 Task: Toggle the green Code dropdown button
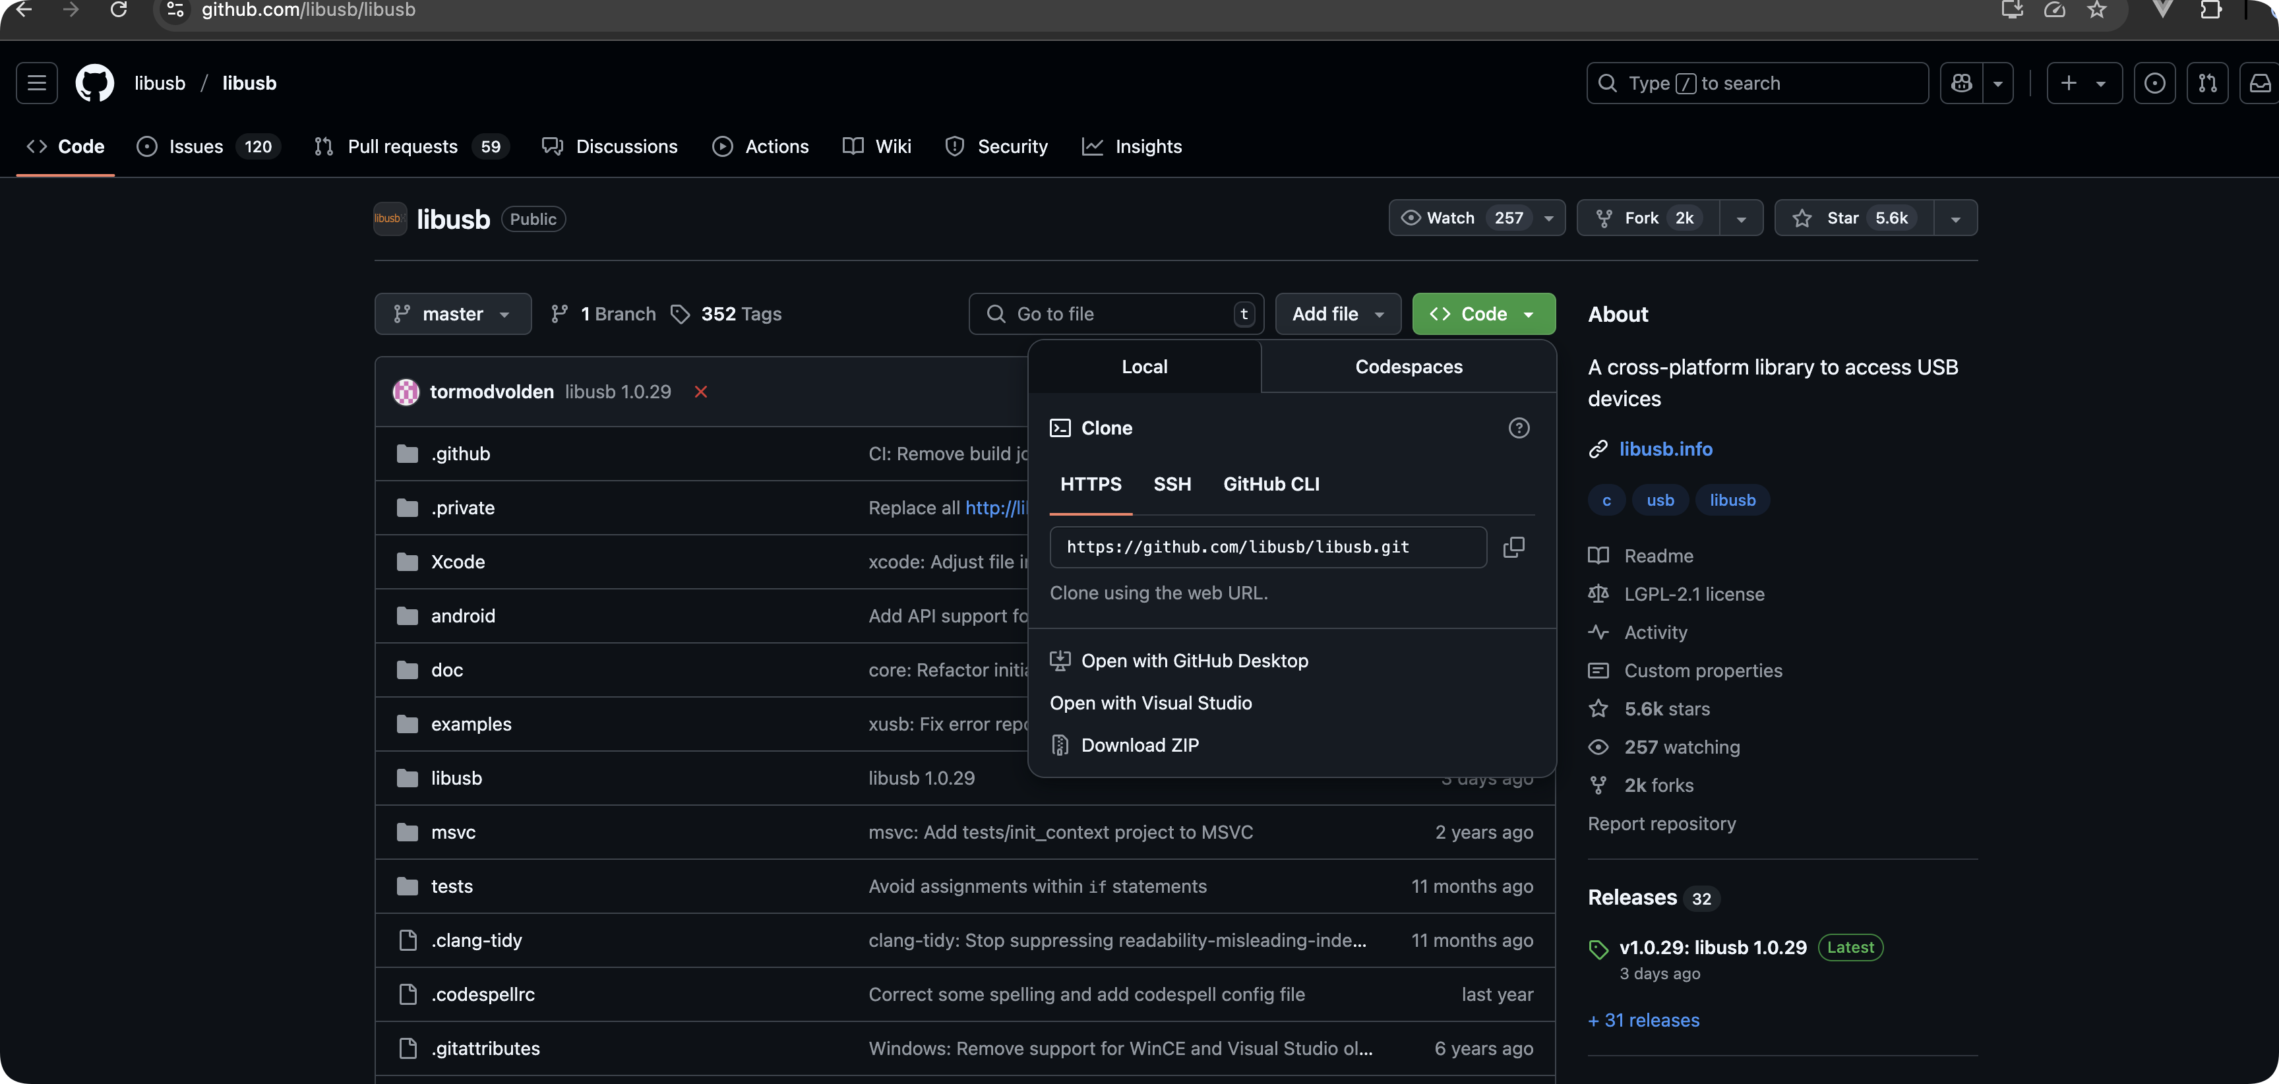(x=1484, y=314)
